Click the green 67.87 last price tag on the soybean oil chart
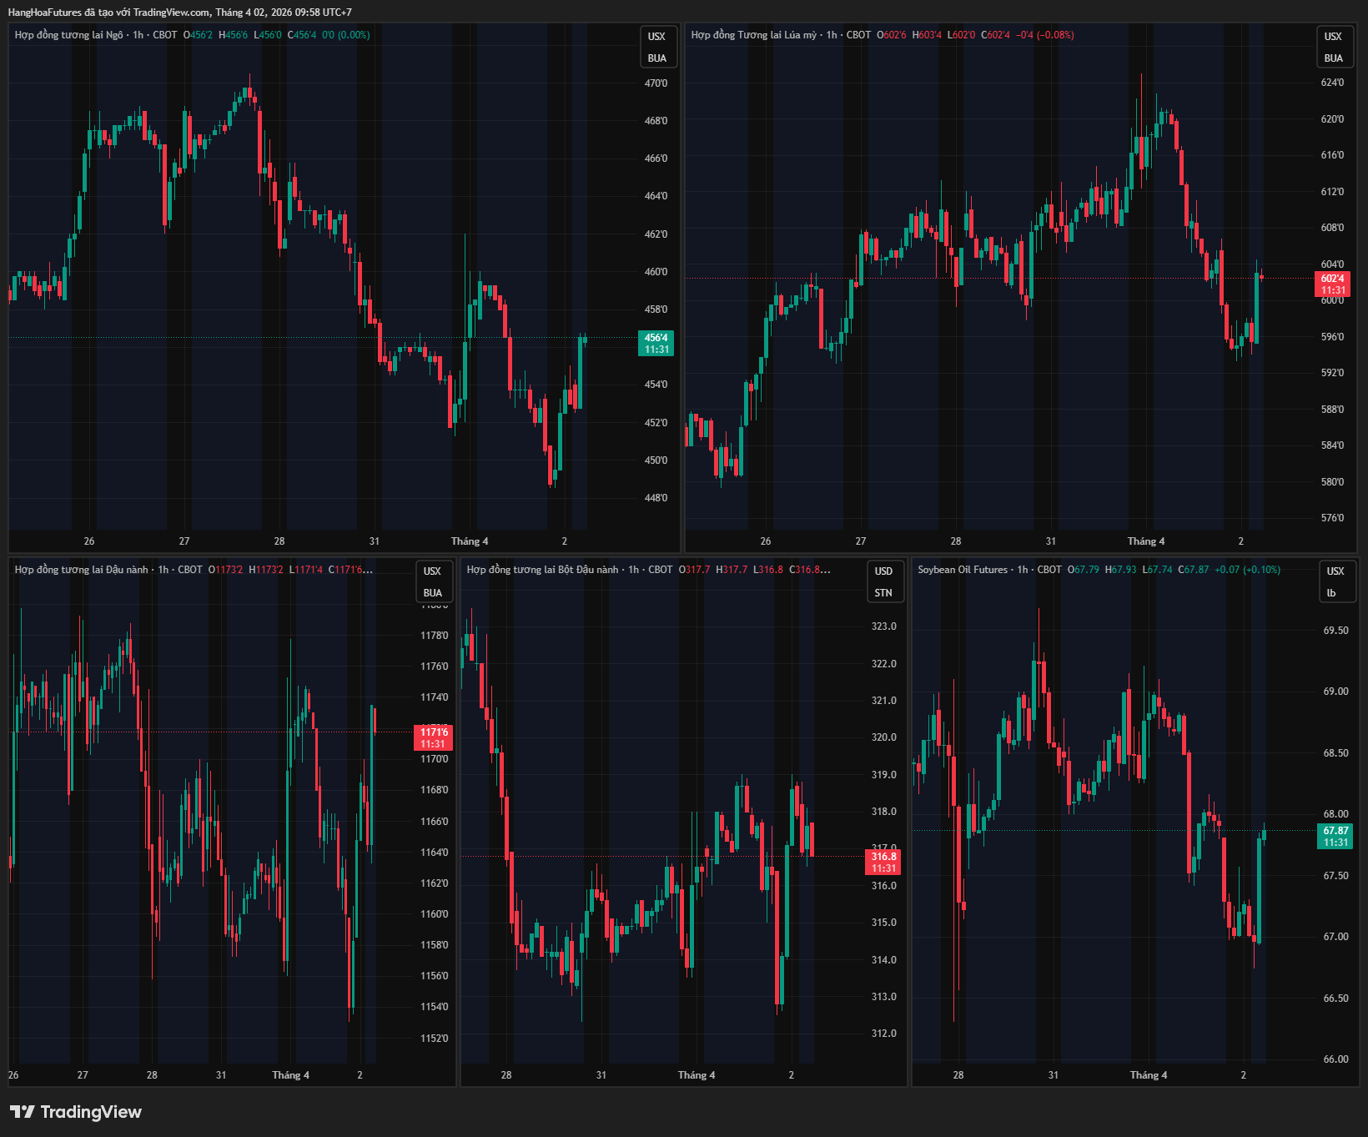This screenshot has height=1137, width=1368. [1335, 837]
